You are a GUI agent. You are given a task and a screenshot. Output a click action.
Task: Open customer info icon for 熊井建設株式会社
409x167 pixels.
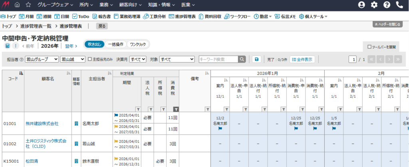76,124
